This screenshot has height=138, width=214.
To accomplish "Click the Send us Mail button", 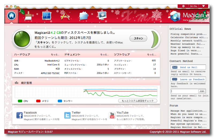I will point(188,67).
